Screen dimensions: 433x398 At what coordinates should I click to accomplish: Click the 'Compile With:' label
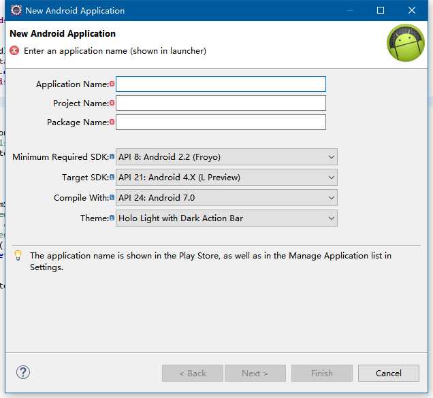(x=81, y=197)
